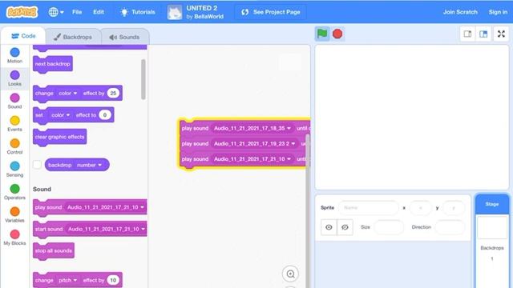
Task: Select the Looks block category
Action: click(x=14, y=78)
